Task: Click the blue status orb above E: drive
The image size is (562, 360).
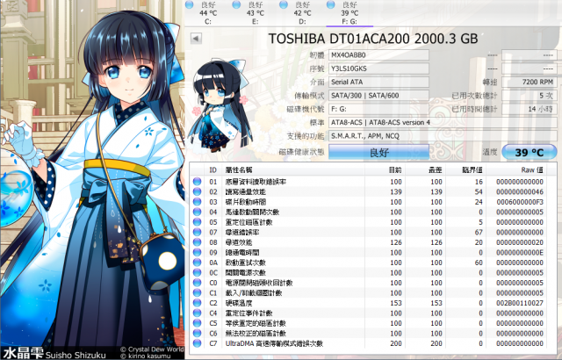Action: 236,4
